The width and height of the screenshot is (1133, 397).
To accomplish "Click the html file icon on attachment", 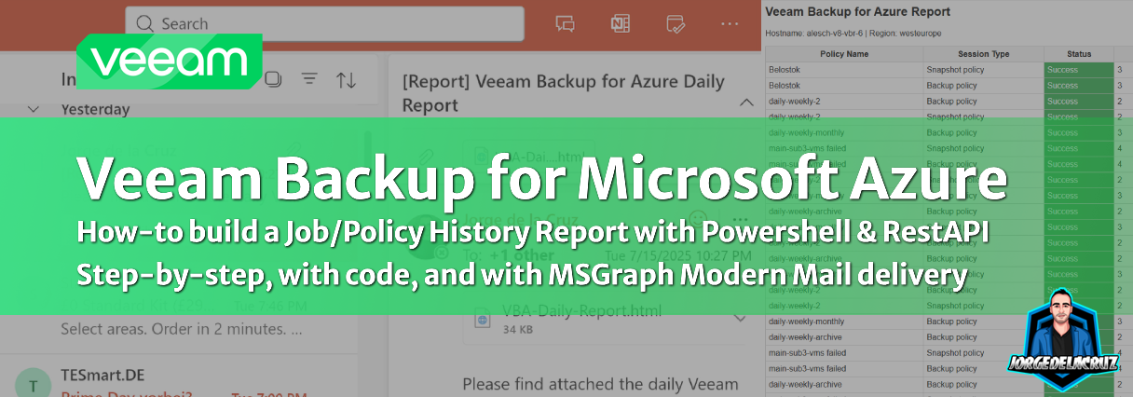I will 483,319.
